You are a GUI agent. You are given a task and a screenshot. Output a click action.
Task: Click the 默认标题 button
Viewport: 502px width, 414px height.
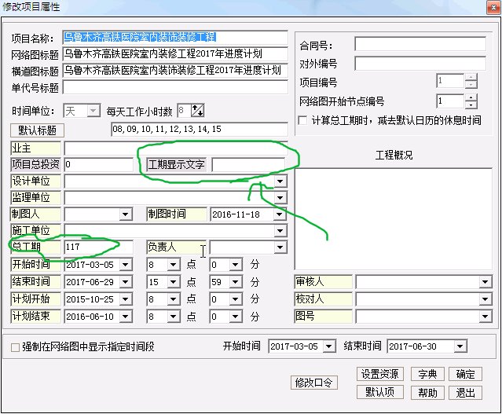tap(37, 130)
